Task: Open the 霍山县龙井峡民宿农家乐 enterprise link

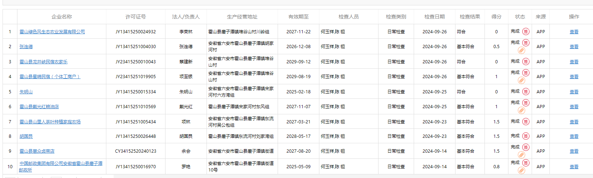Action: coord(44,62)
